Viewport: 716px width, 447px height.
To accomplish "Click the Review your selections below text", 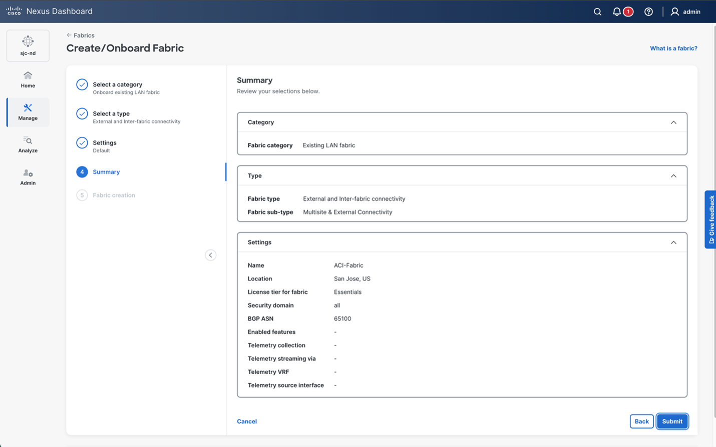I will click(x=278, y=91).
